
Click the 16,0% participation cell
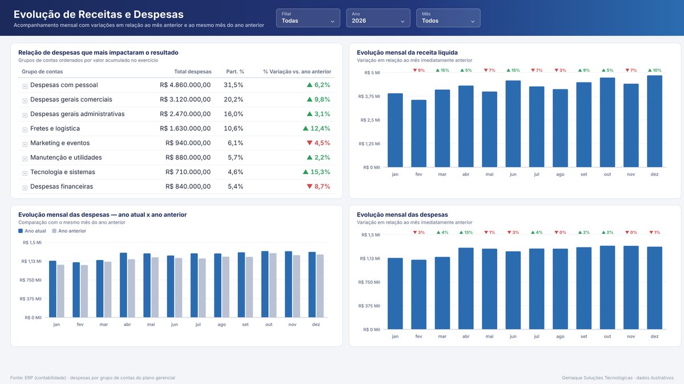click(x=234, y=114)
